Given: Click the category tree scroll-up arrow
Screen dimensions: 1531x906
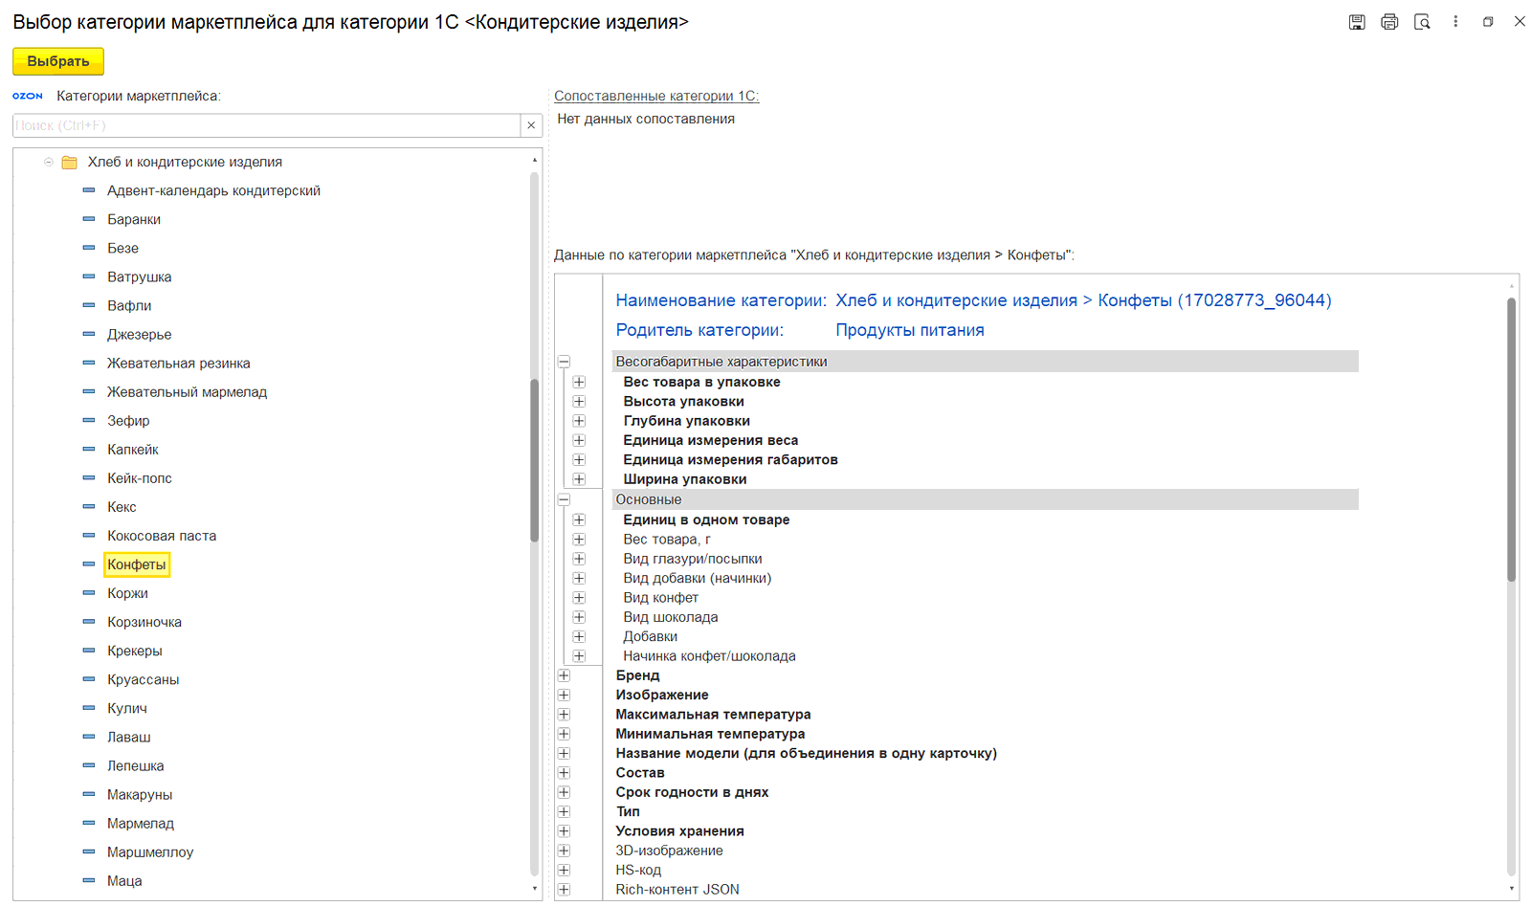Looking at the screenshot, I should pos(534,159).
